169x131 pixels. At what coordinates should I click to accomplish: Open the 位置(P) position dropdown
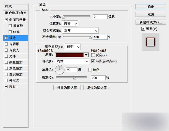70,23
